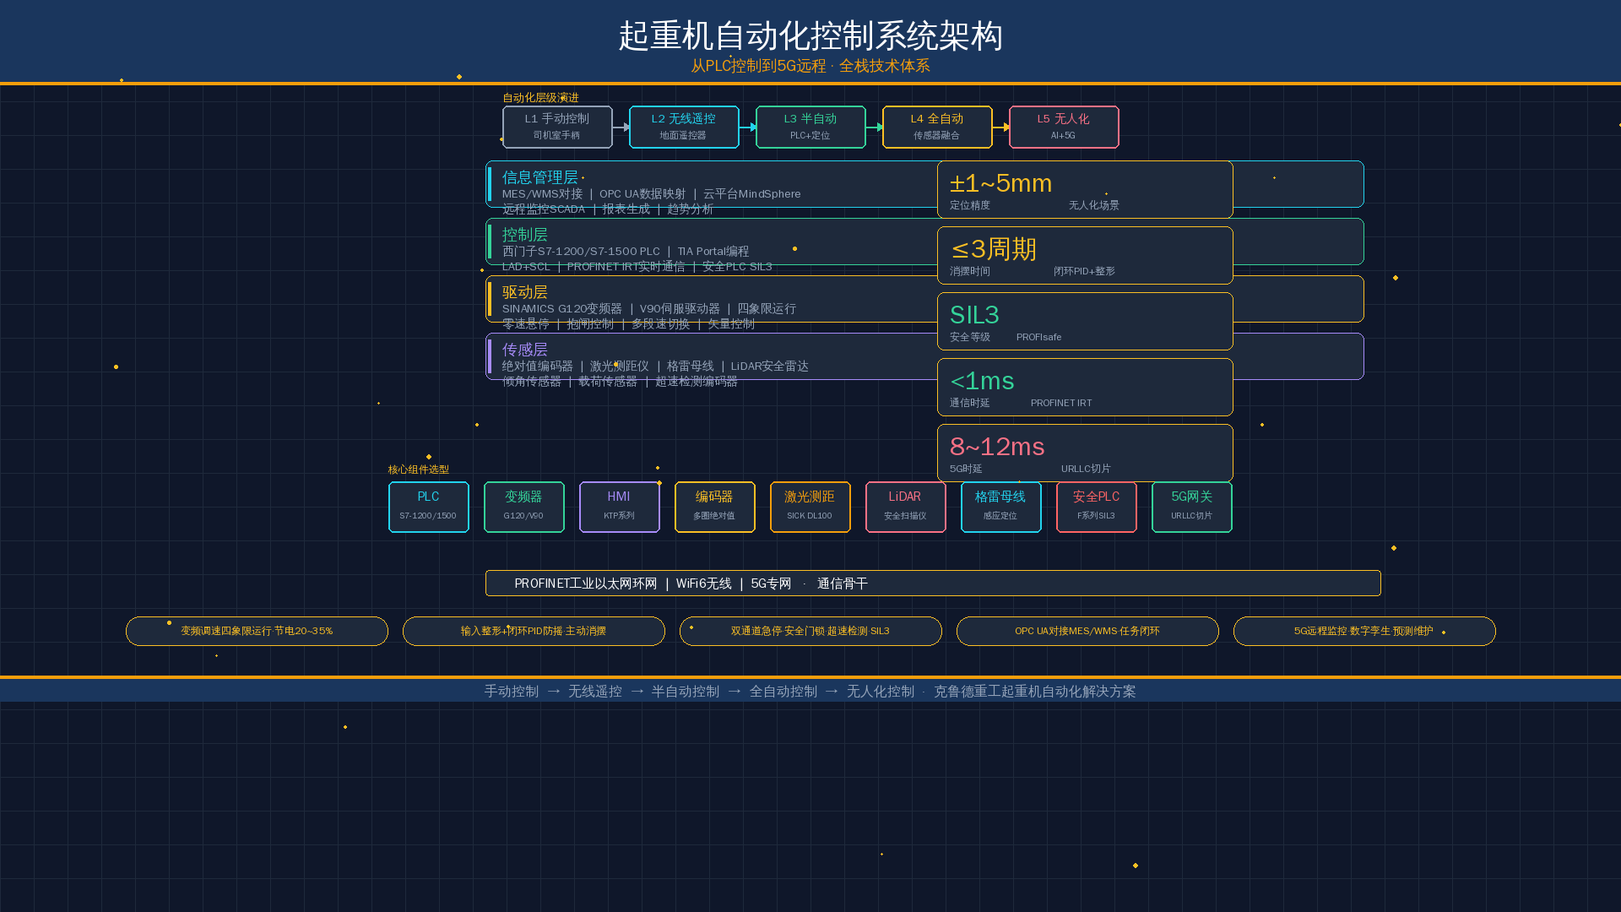Screen dimensions: 1621x912
Task: Click the 绝对值编码器 text line
Action: click(x=655, y=366)
